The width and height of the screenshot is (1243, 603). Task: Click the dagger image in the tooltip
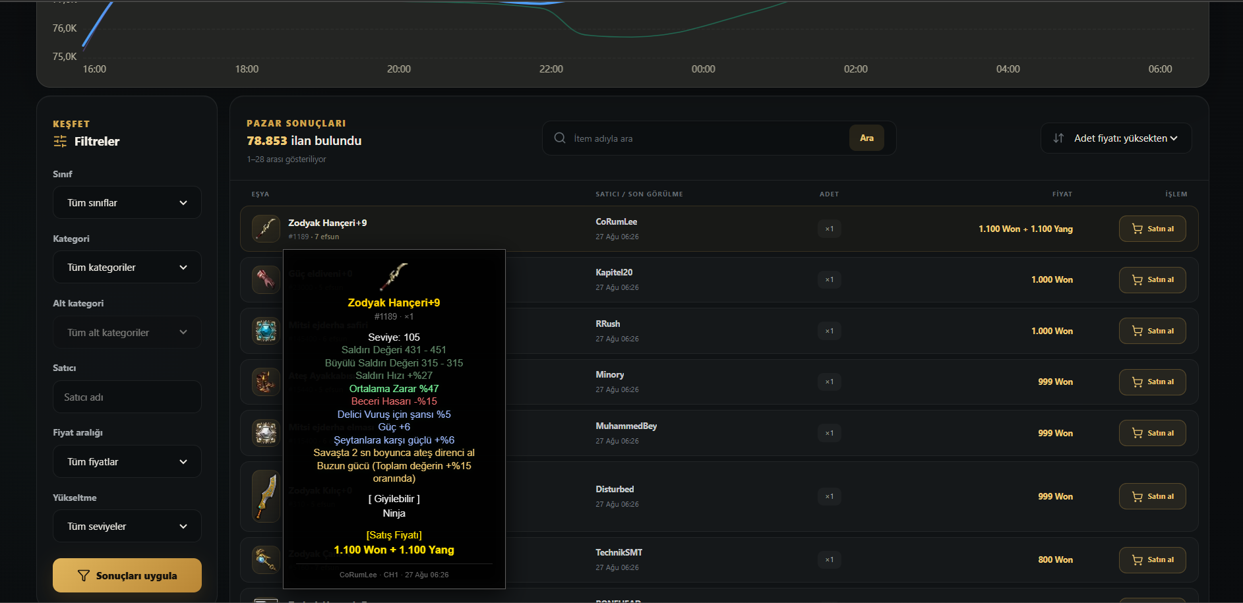(394, 277)
